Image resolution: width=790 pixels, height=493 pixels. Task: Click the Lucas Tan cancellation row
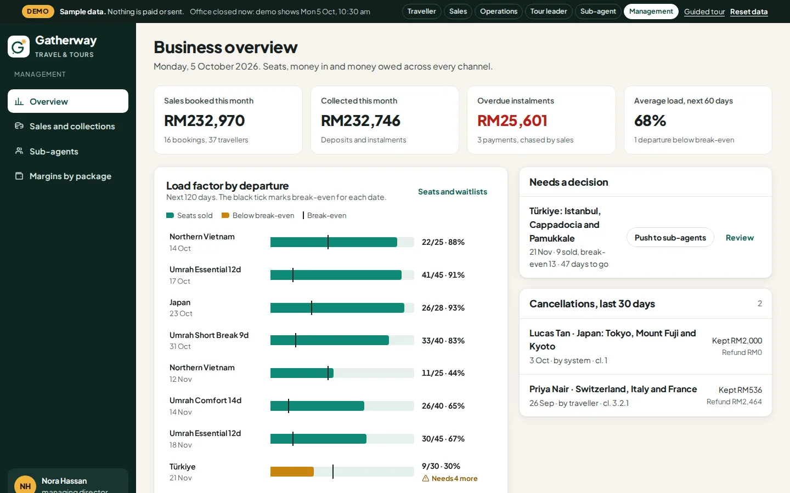(x=646, y=346)
